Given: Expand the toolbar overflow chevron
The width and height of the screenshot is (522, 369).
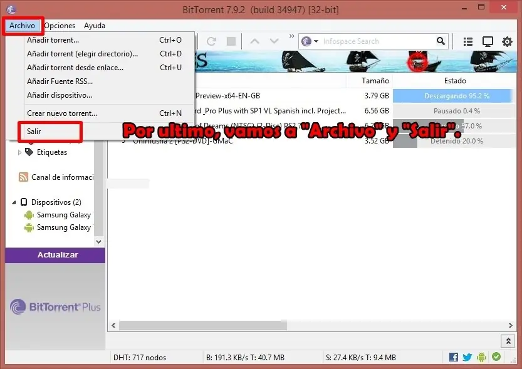Looking at the screenshot, I should [291, 36].
